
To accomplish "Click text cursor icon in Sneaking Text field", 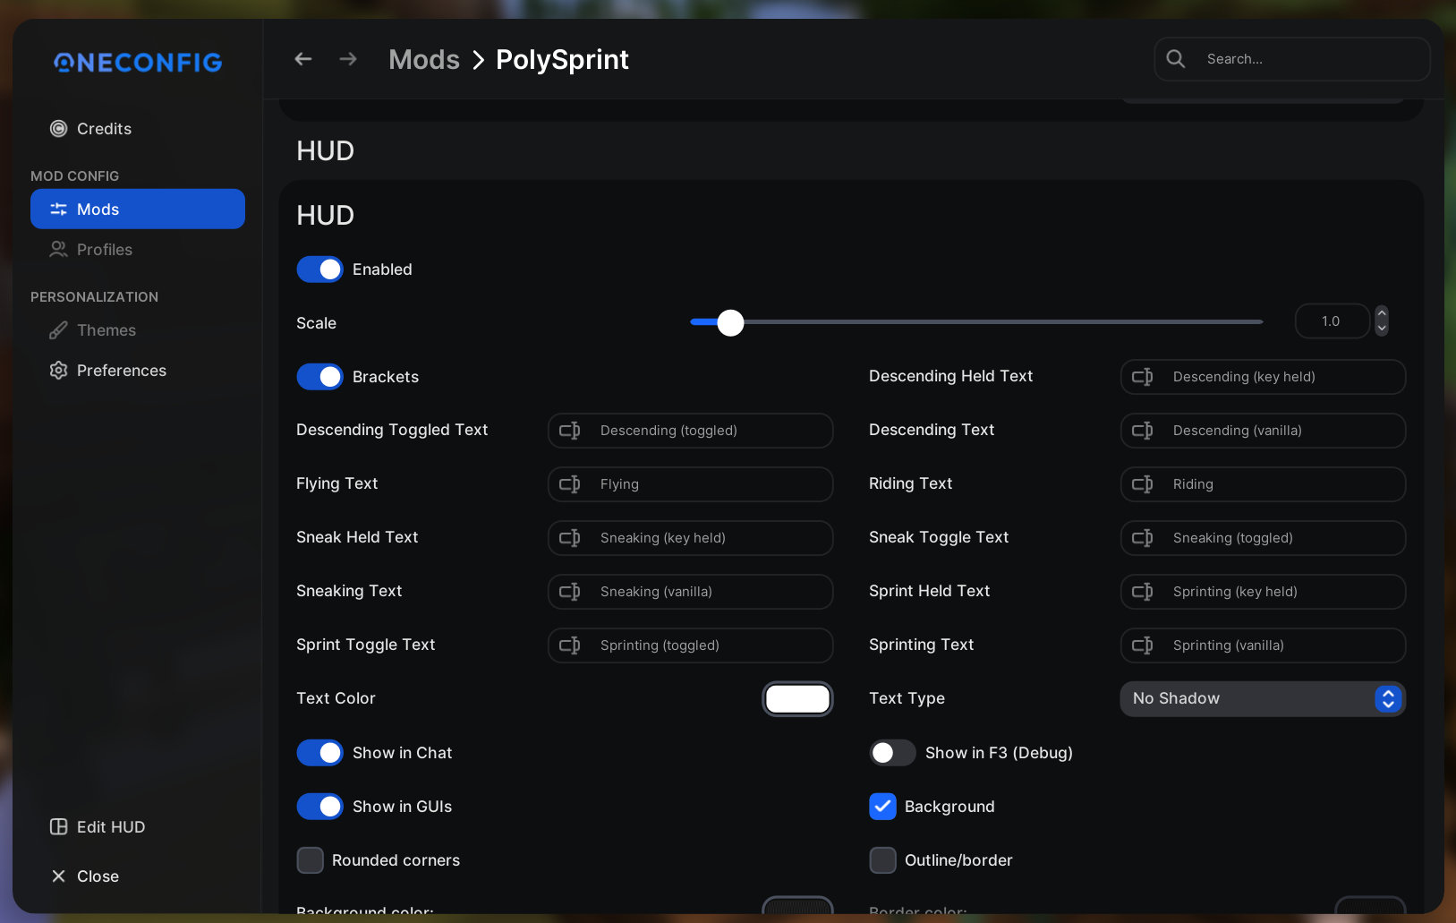I will click(570, 592).
